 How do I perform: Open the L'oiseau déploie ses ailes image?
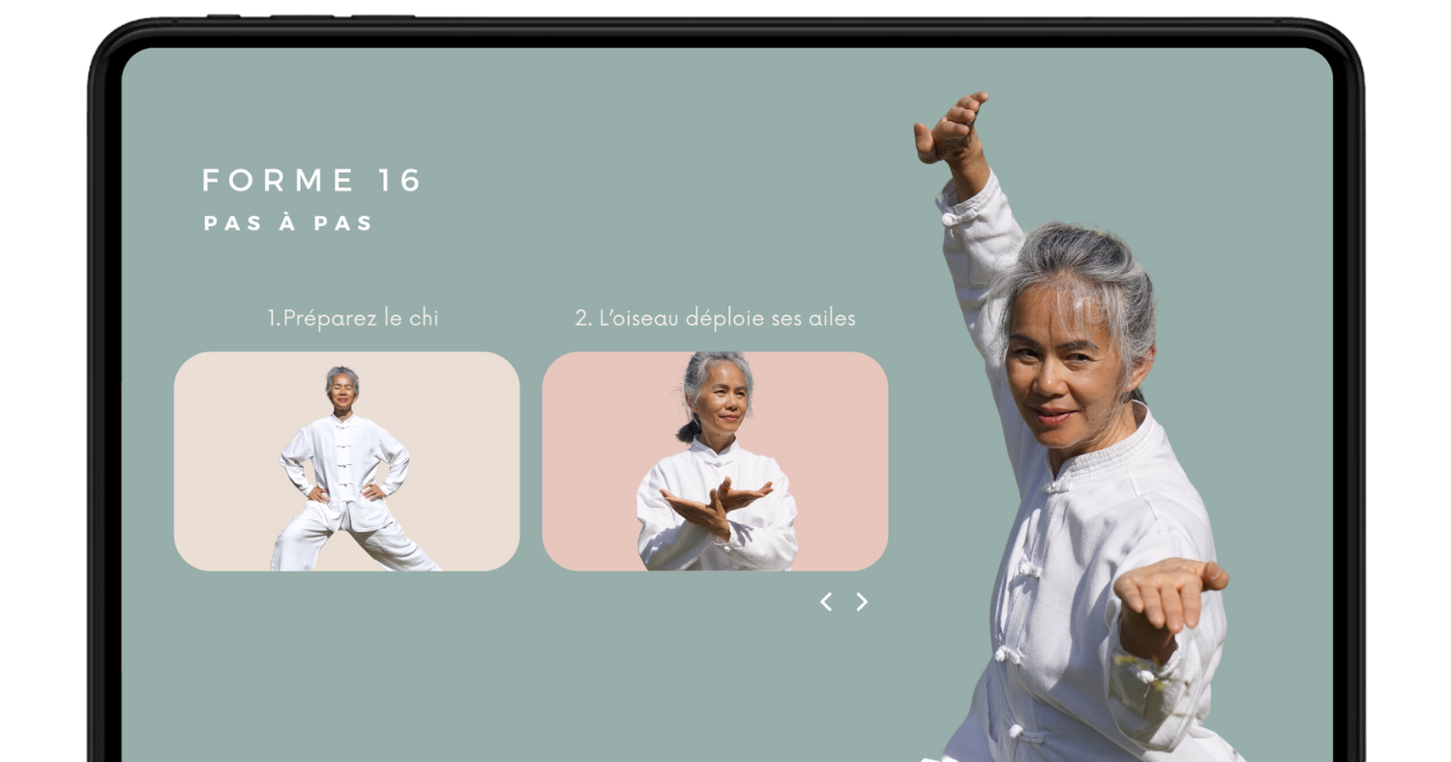coord(715,461)
